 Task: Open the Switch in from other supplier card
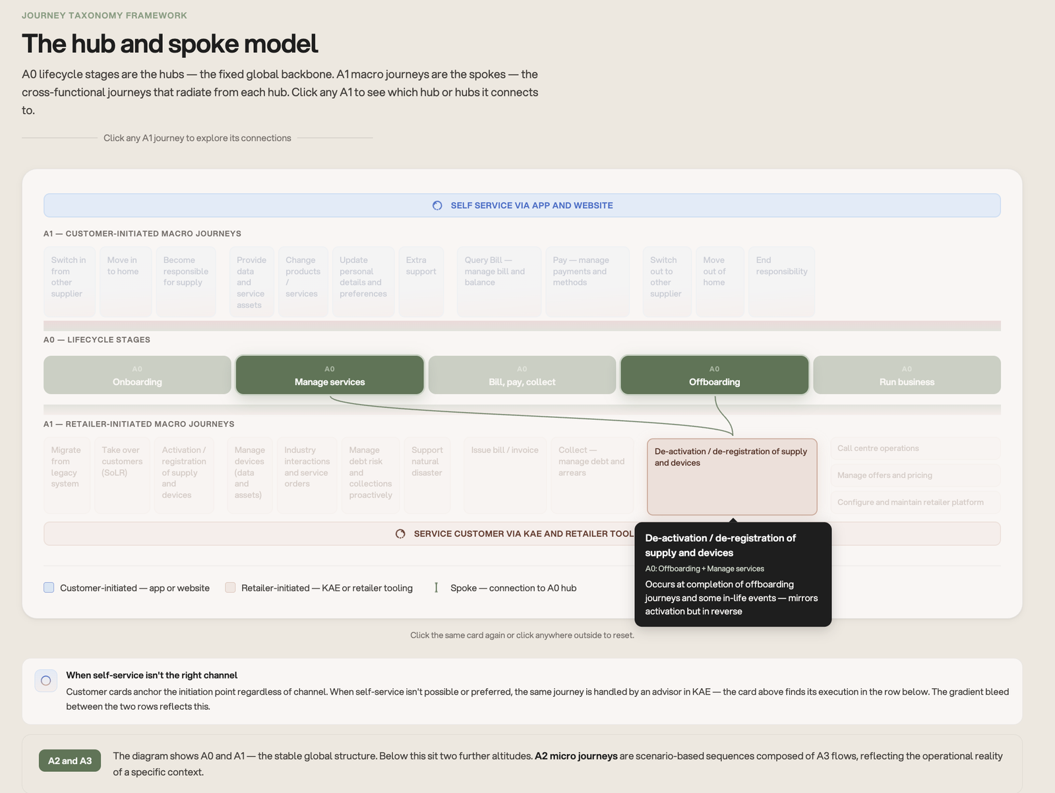69,282
